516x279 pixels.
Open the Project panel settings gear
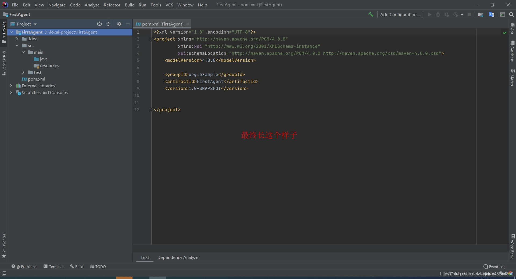(x=119, y=24)
